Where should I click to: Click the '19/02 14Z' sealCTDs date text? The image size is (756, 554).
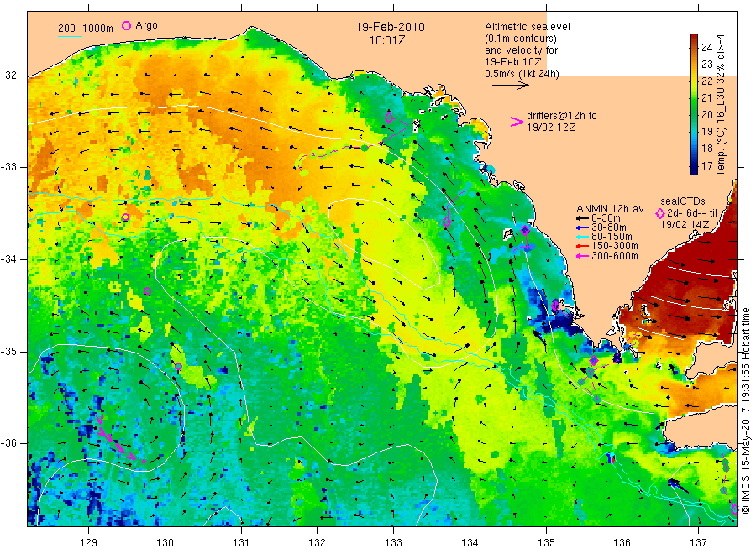pyautogui.click(x=685, y=225)
